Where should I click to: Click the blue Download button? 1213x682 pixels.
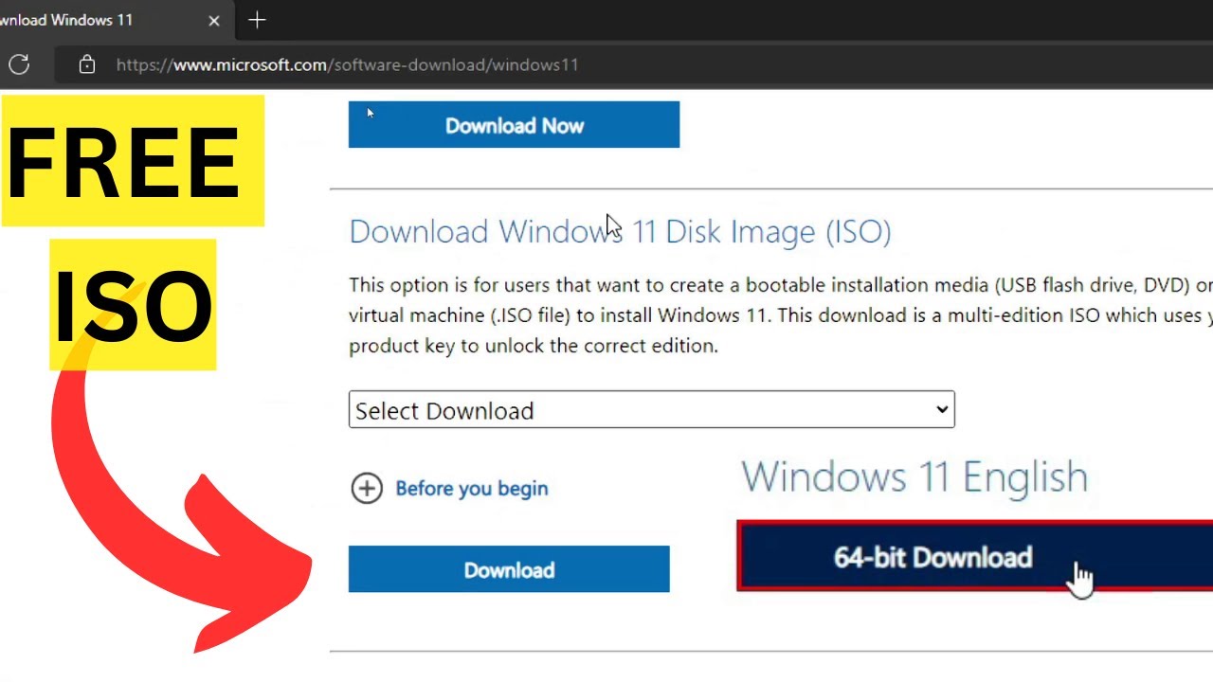click(x=509, y=569)
